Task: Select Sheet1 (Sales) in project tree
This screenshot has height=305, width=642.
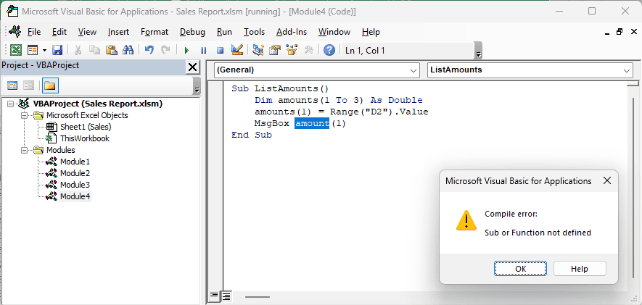Action: tap(86, 128)
